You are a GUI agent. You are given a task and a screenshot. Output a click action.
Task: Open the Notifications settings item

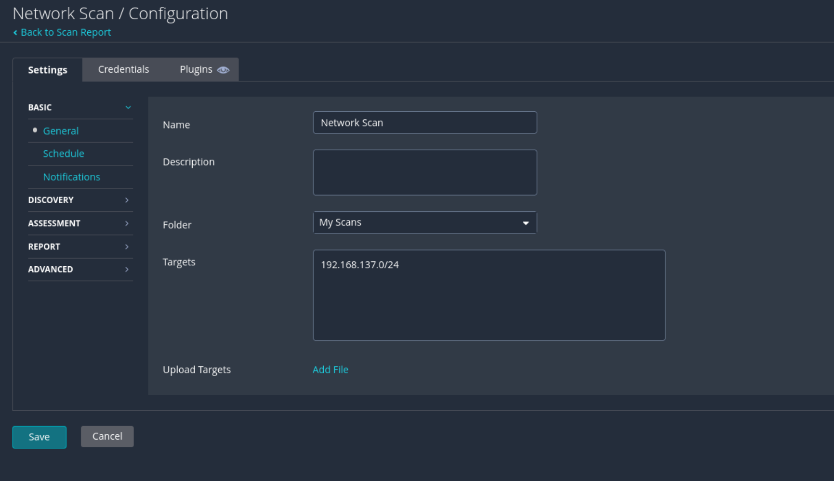click(x=72, y=177)
